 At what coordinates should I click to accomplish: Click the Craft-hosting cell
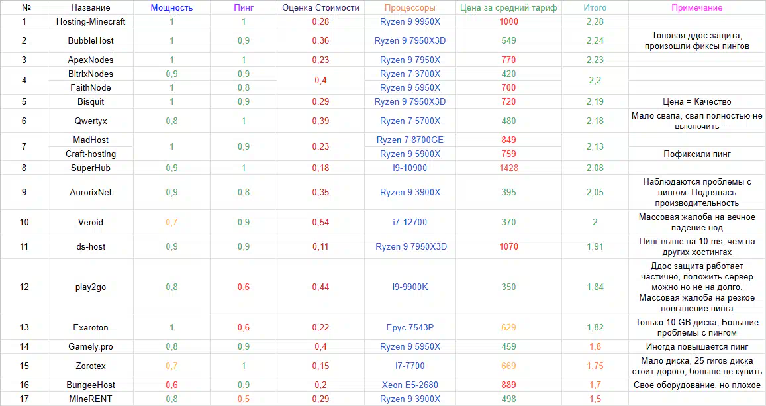tap(91, 154)
